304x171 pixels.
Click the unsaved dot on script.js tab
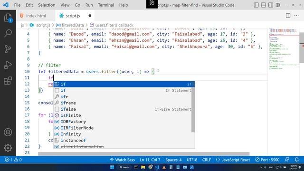click(90, 16)
